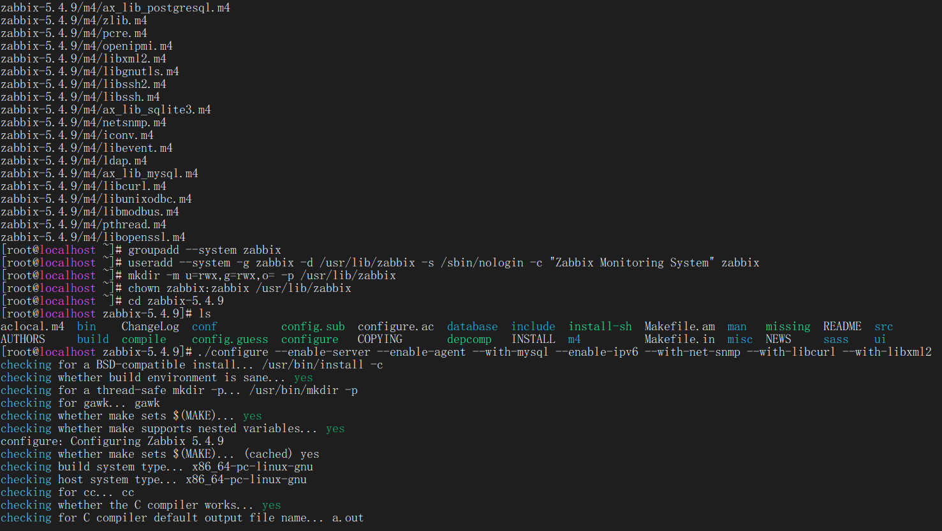Select the install-sh script entry
The width and height of the screenshot is (942, 531).
[600, 326]
